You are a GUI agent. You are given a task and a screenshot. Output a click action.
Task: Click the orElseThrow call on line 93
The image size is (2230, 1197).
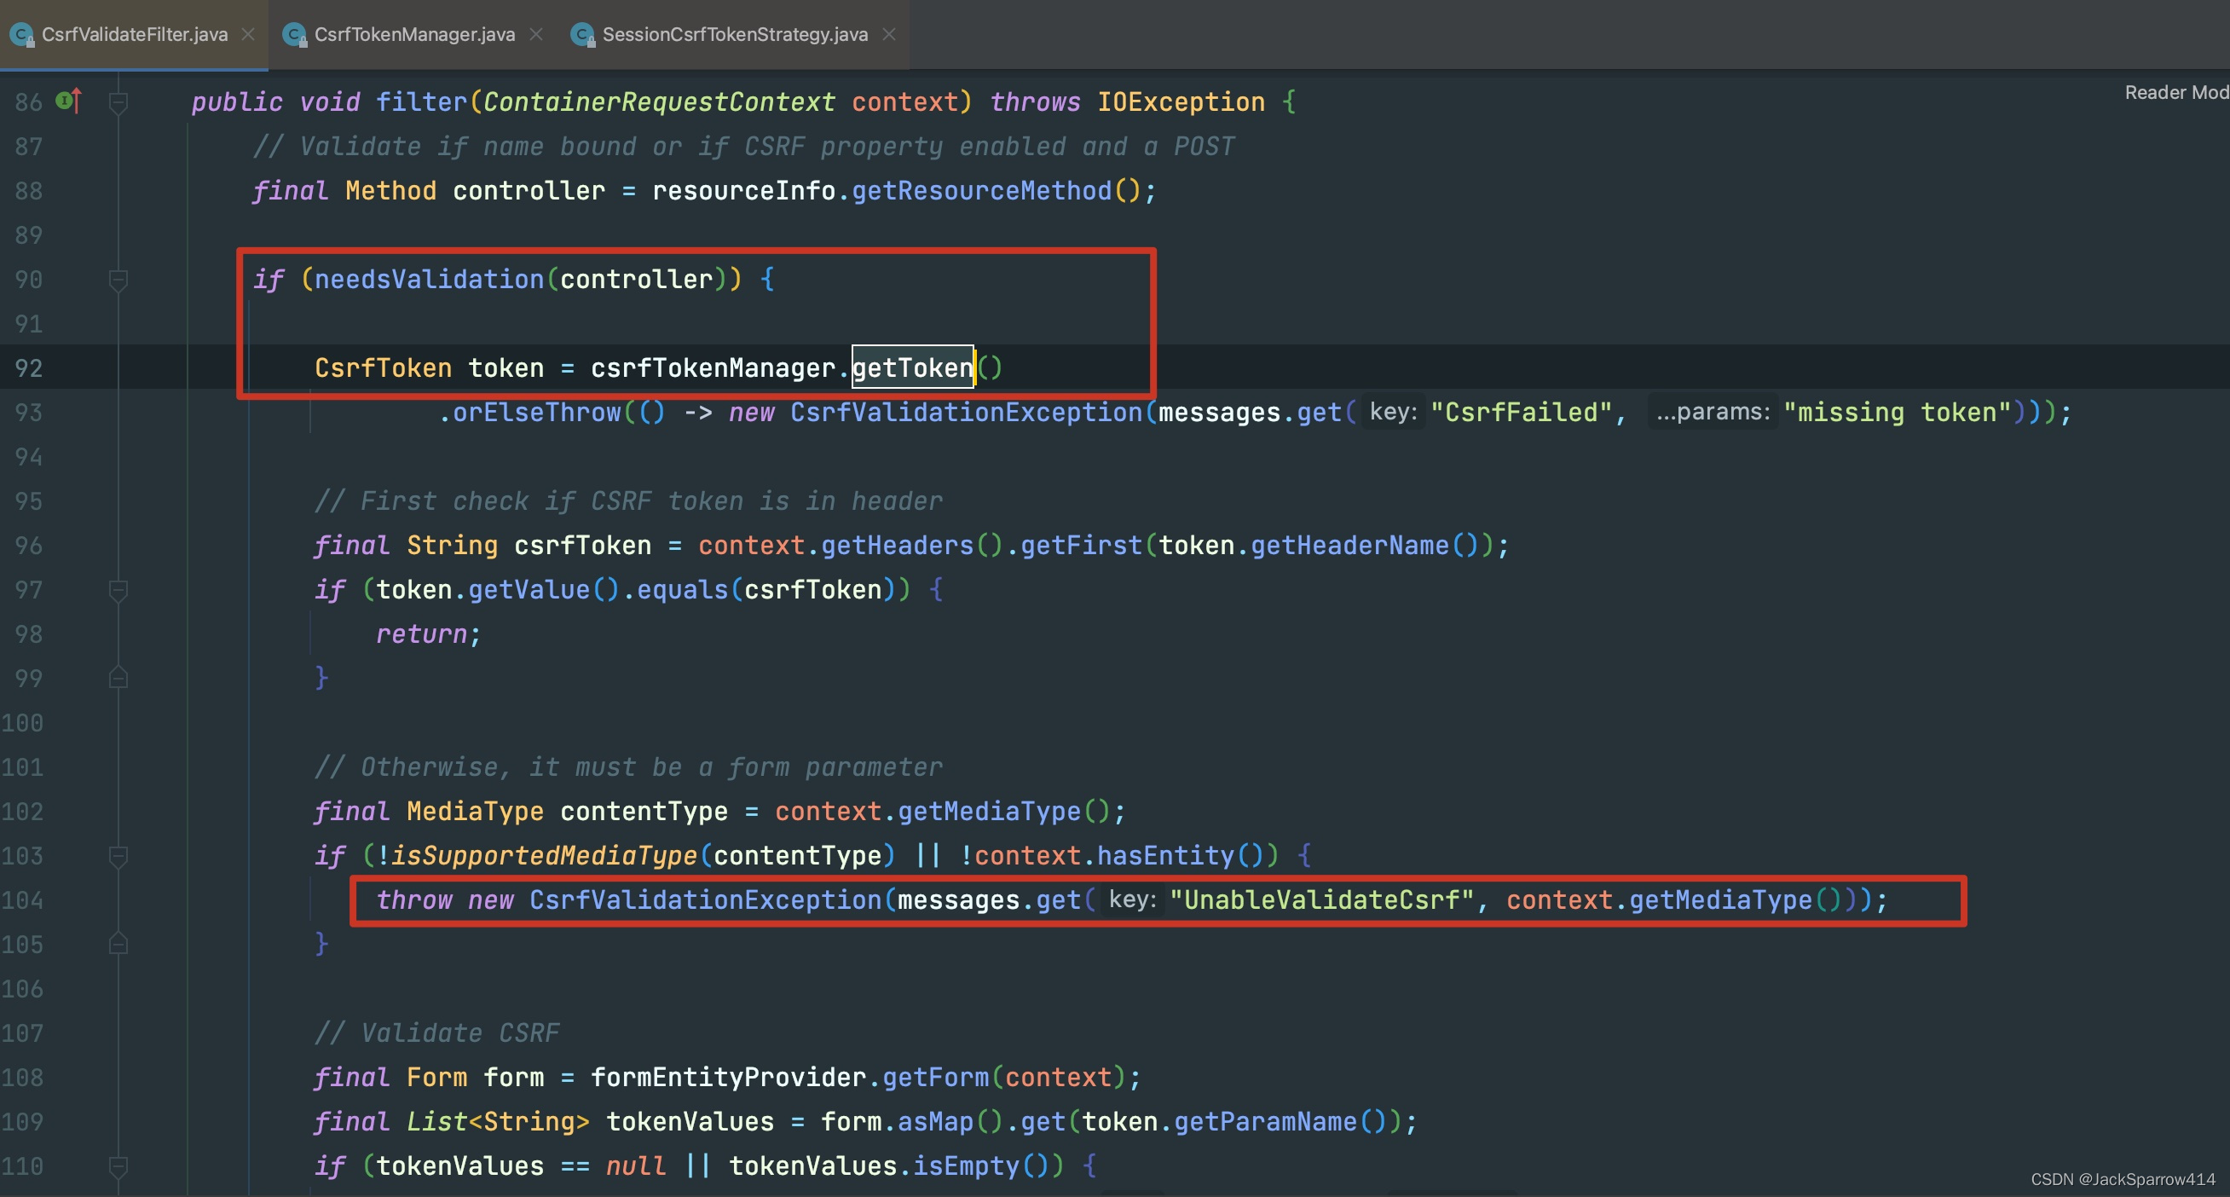click(x=537, y=412)
